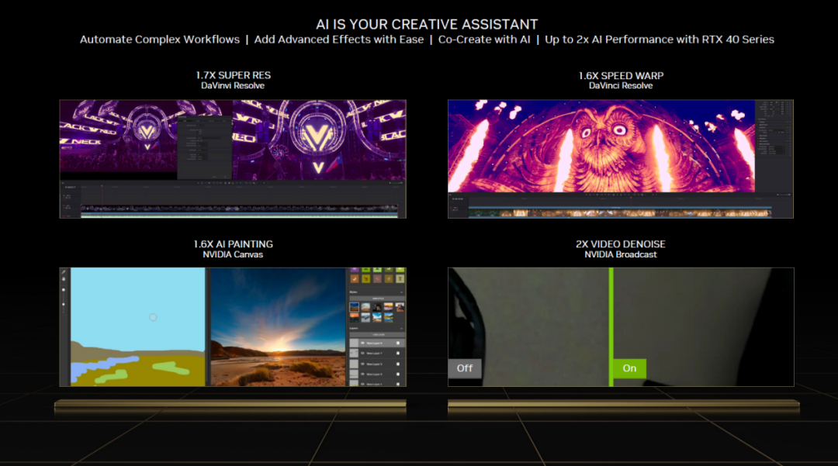
Task: Select the video clip in Super Res timeline
Action: pos(240,208)
